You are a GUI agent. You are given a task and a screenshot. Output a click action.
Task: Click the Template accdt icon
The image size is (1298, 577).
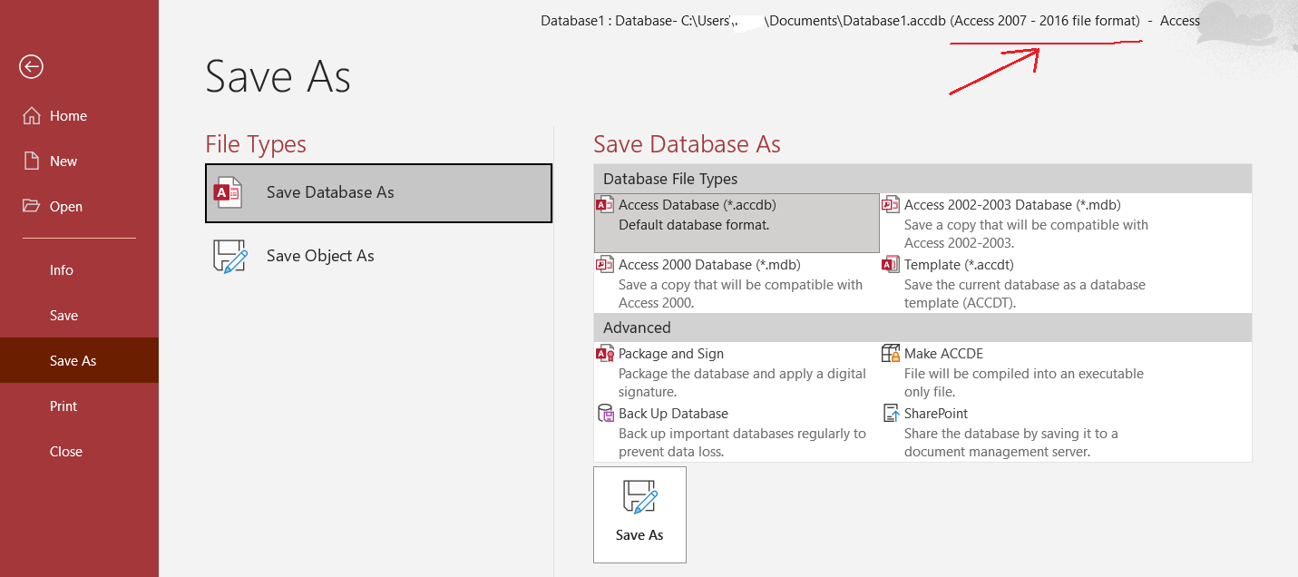pyautogui.click(x=891, y=265)
